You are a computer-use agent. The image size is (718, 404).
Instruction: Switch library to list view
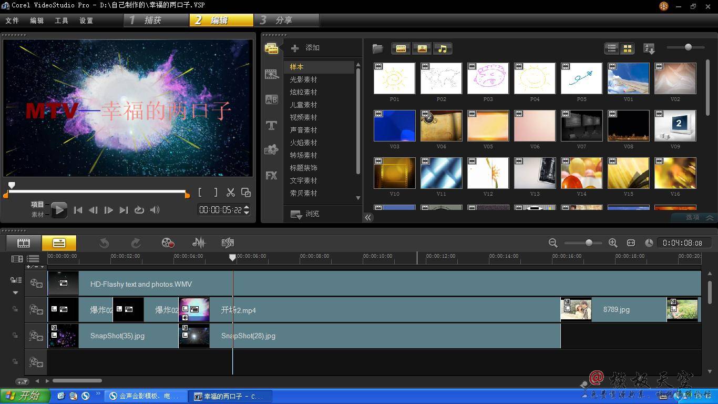pos(612,48)
